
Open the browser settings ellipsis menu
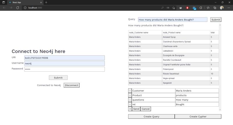click(x=229, y=8)
